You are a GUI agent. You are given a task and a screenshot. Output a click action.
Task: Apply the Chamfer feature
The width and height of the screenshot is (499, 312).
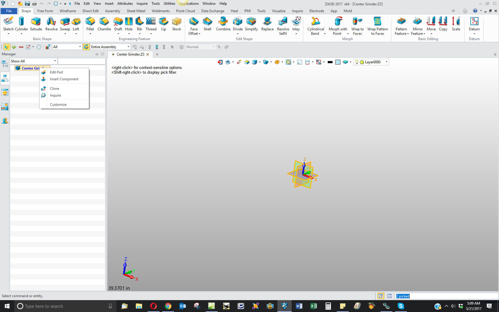(104, 24)
